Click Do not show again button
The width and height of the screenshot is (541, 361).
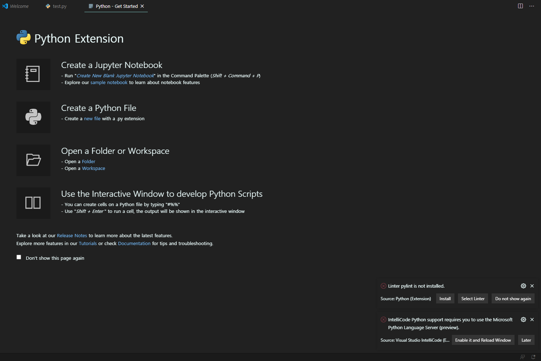coord(513,299)
